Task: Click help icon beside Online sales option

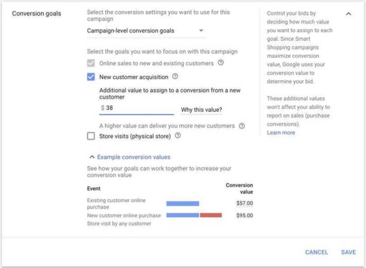Action: (221, 63)
